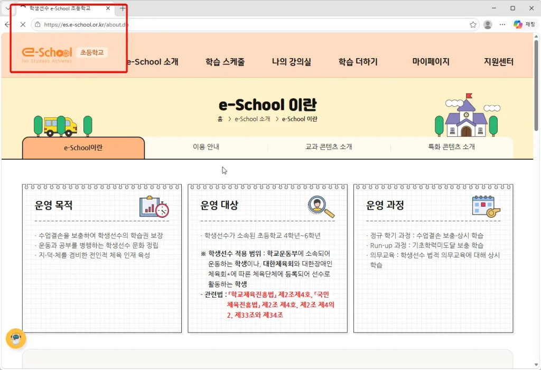Switch to the 이용 안내 tab
This screenshot has height=370, width=541.
pos(206,147)
